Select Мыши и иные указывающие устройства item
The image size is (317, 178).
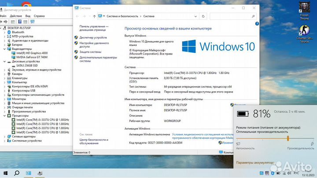tap(38, 103)
